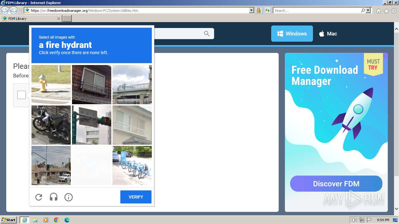Select the beige building balcony image tile
Screen dimensions: 399x224
point(132,125)
